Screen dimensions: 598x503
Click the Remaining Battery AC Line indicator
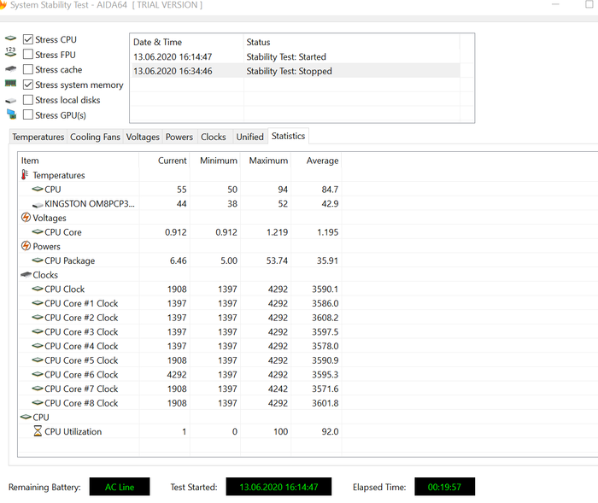120,487
